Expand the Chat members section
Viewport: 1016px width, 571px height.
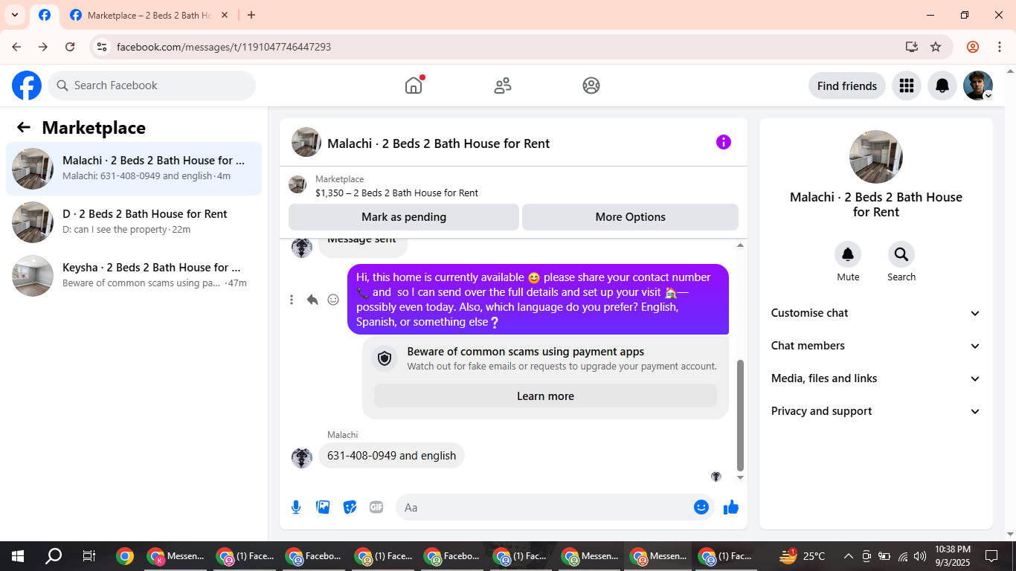(876, 346)
